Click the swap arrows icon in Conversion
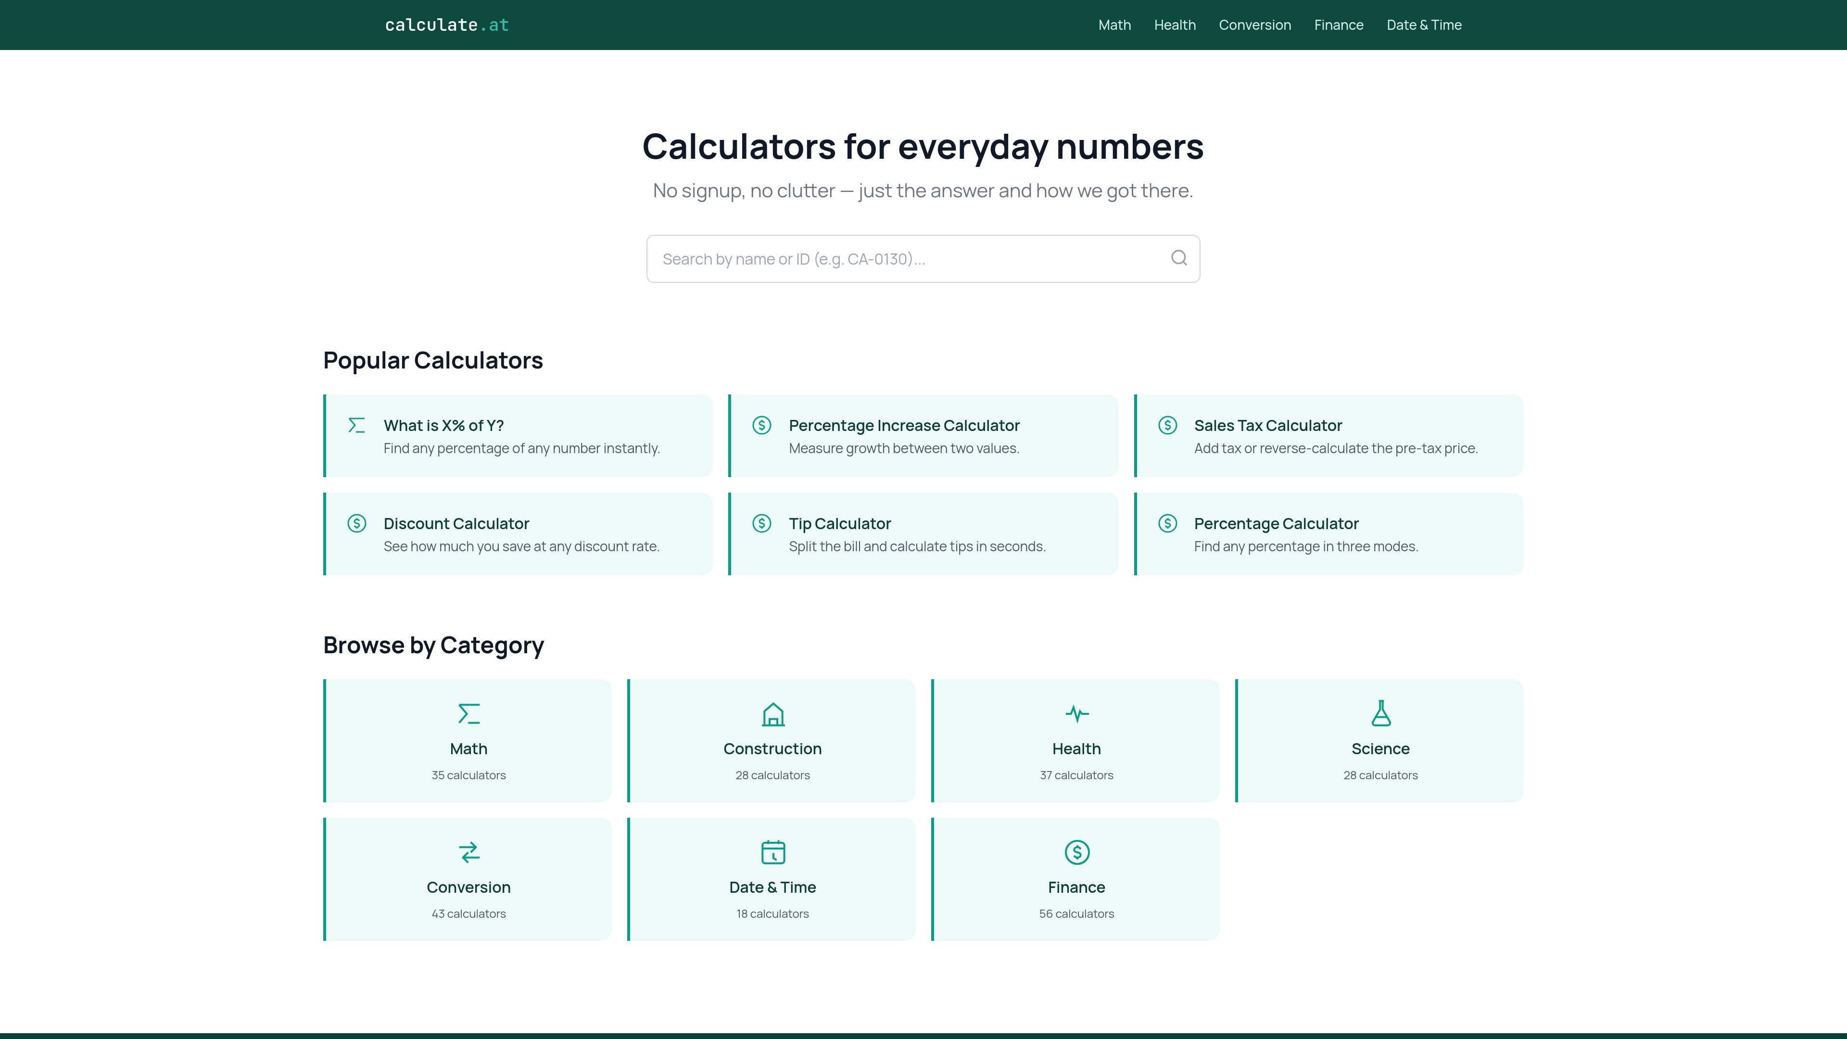The width and height of the screenshot is (1847, 1039). [469, 852]
